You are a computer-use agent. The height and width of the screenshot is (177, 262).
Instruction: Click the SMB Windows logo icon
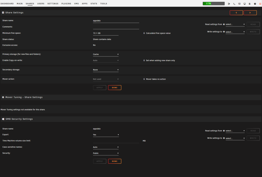(3, 119)
